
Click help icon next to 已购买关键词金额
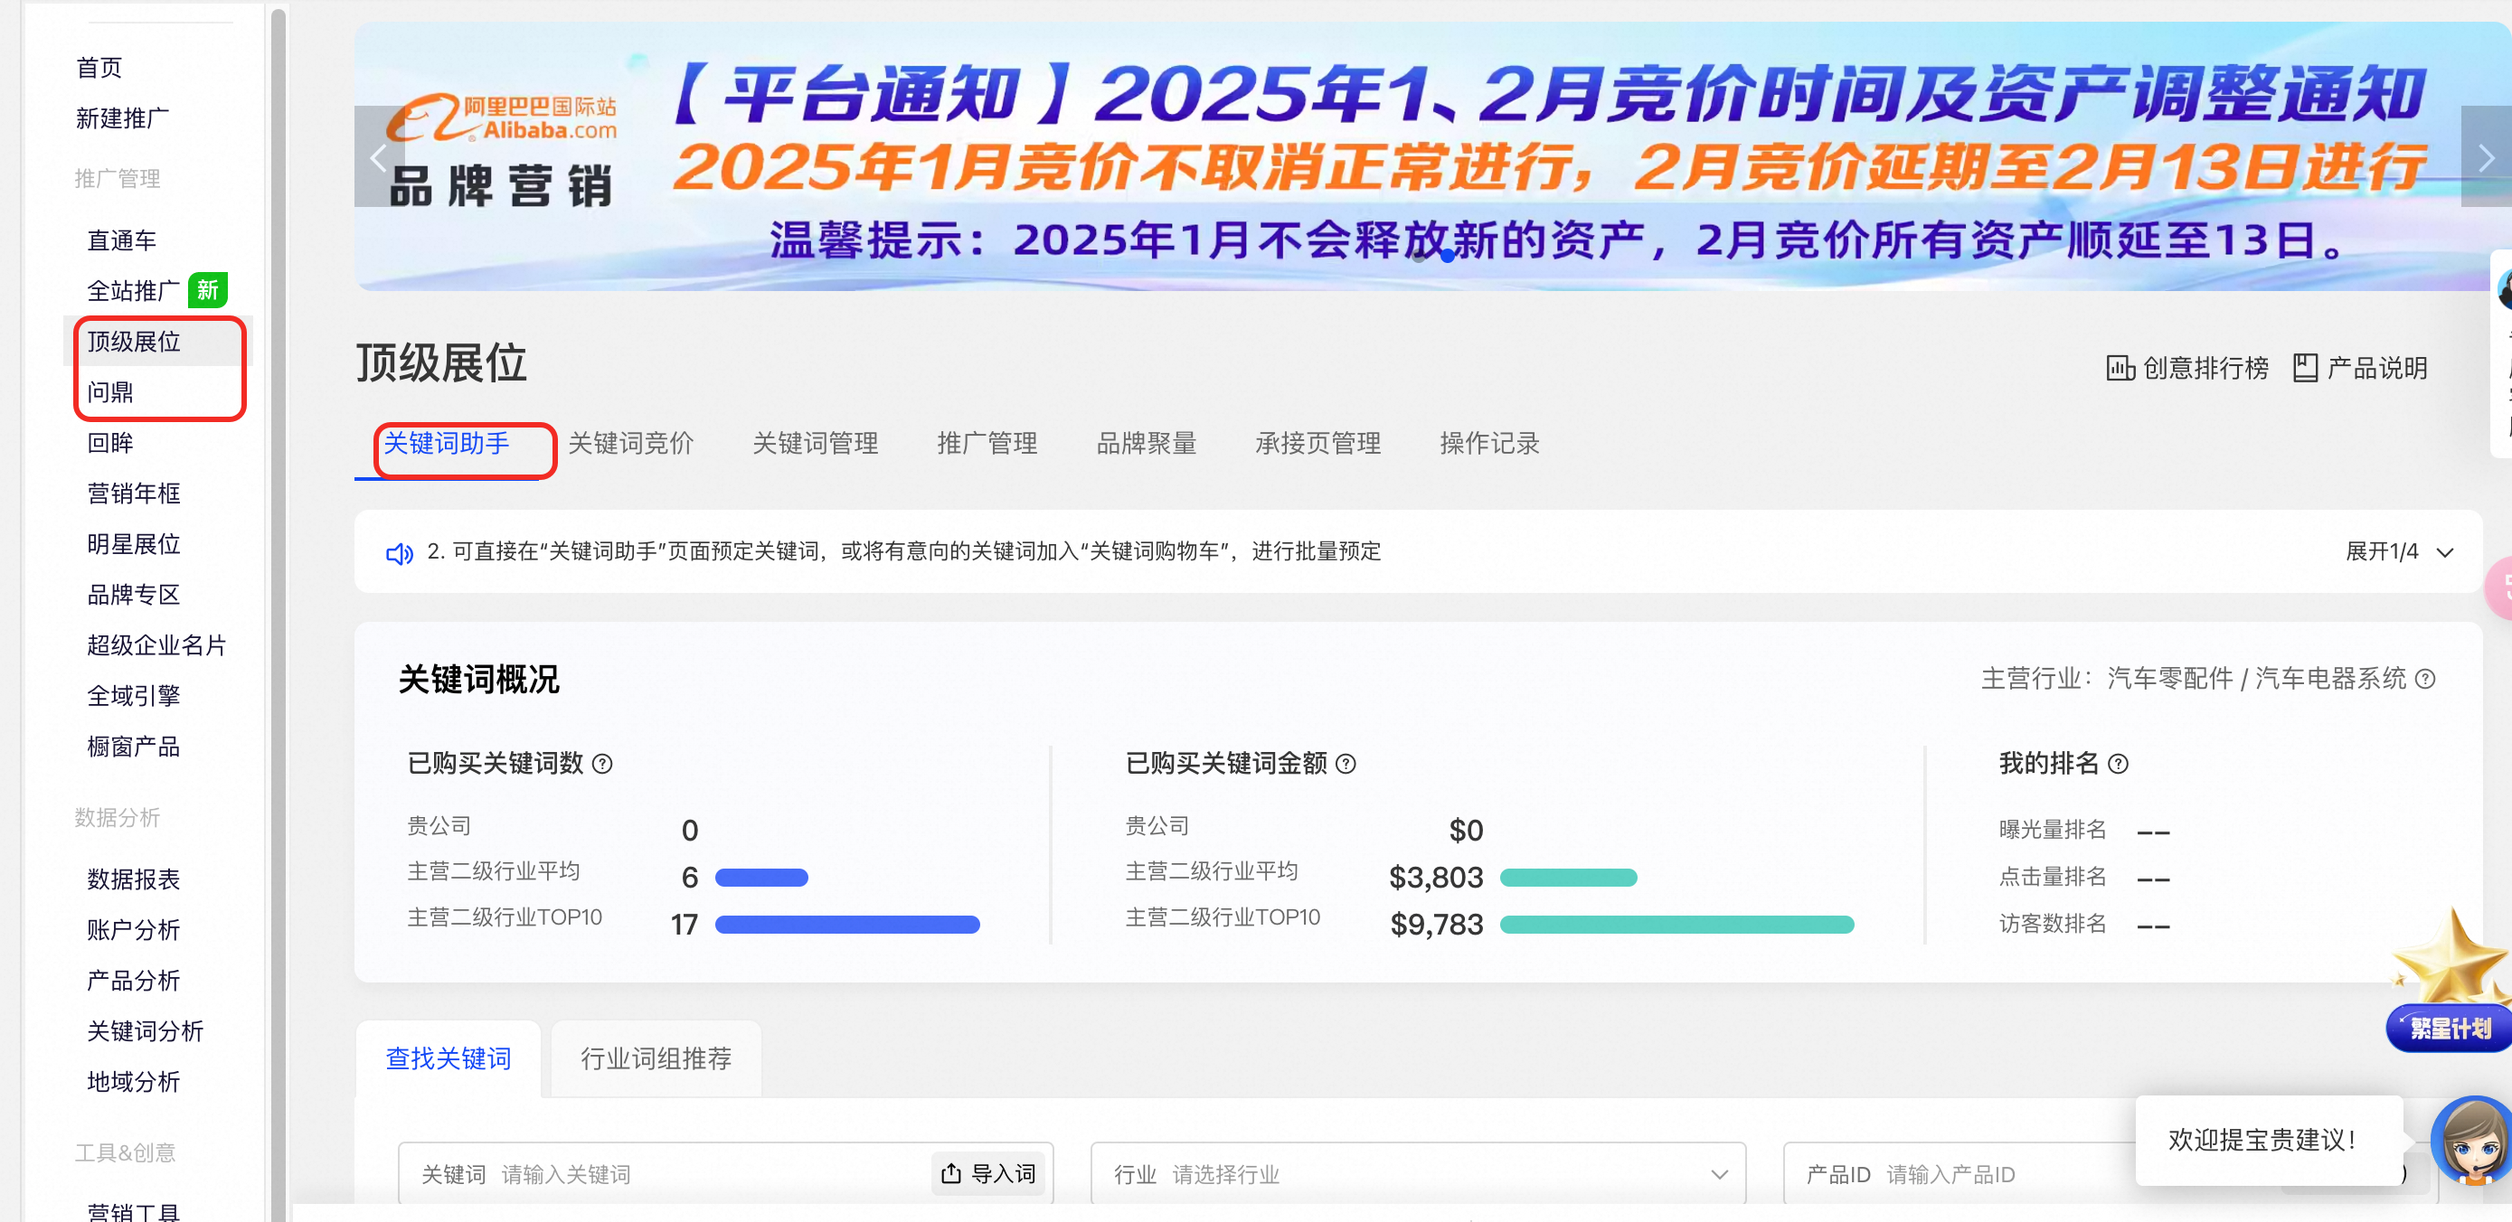click(1346, 764)
